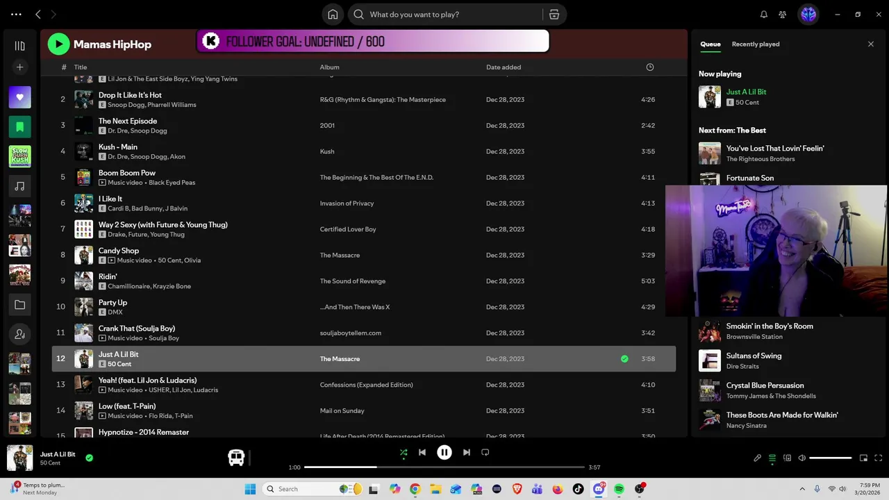
Task: Open Friend Activity icon
Action: point(783,15)
